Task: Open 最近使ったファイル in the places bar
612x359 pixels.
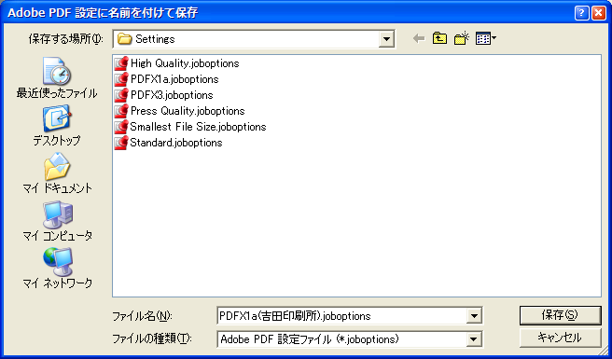Action: (x=57, y=77)
